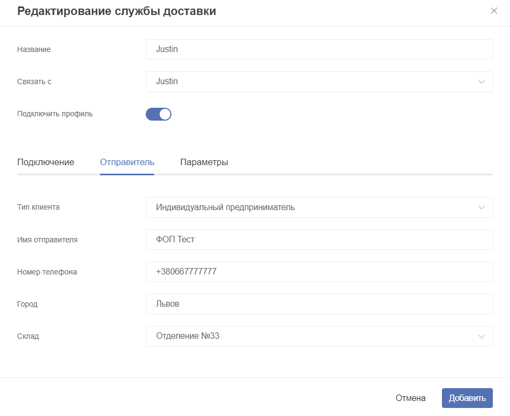Screen dimensions: 510x416
Task: Click the Имя отправителя field ФОП Тест
Action: (319, 240)
